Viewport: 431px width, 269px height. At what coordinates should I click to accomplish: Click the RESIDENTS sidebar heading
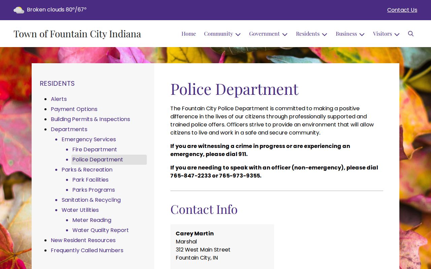(57, 83)
